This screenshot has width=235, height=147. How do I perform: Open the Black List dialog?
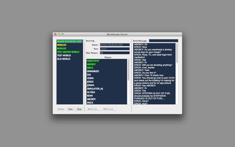[93, 109]
